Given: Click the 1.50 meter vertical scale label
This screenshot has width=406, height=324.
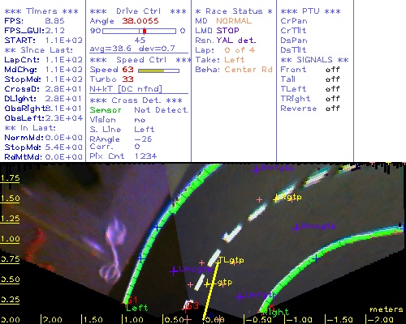Looking at the screenshot, I should 10,198.
